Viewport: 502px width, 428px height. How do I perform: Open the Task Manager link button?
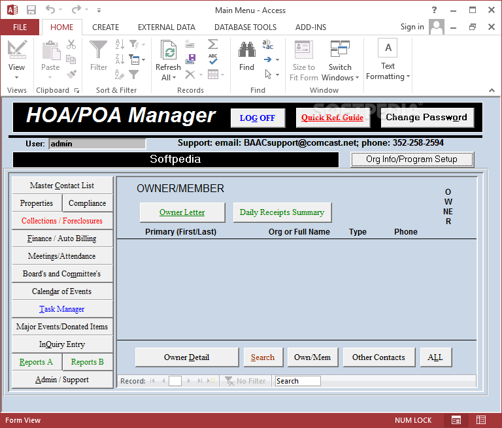(62, 309)
